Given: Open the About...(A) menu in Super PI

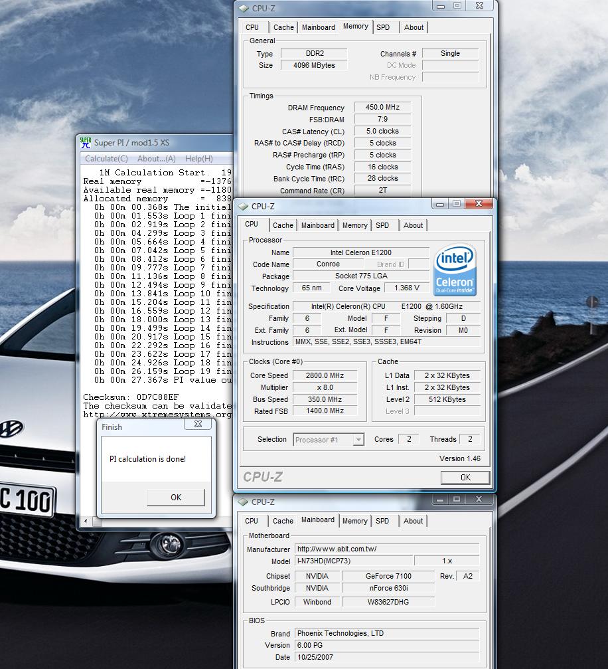Looking at the screenshot, I should [x=157, y=159].
